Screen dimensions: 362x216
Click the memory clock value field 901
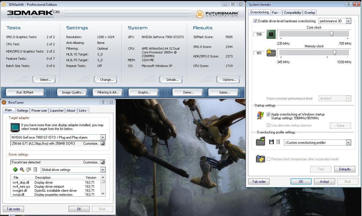point(259,53)
